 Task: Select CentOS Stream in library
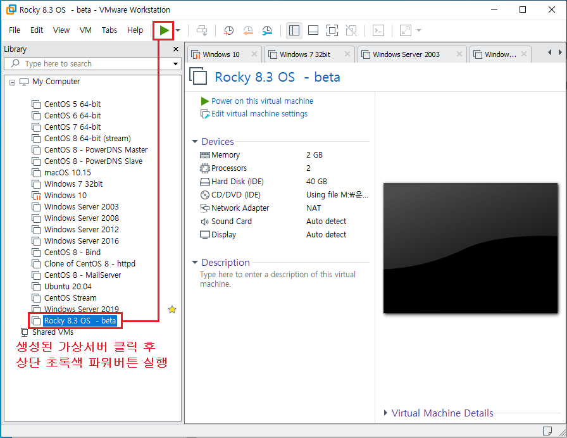click(70, 298)
